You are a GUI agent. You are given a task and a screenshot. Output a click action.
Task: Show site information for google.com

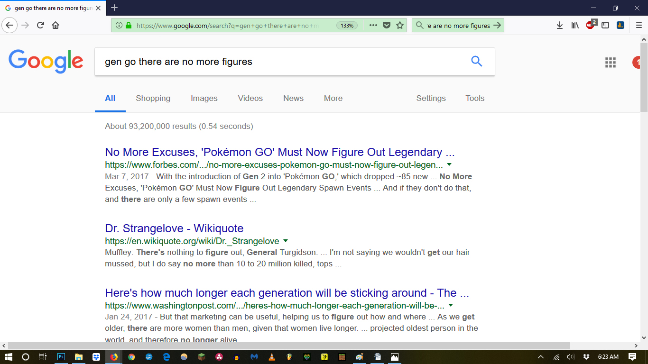[119, 26]
